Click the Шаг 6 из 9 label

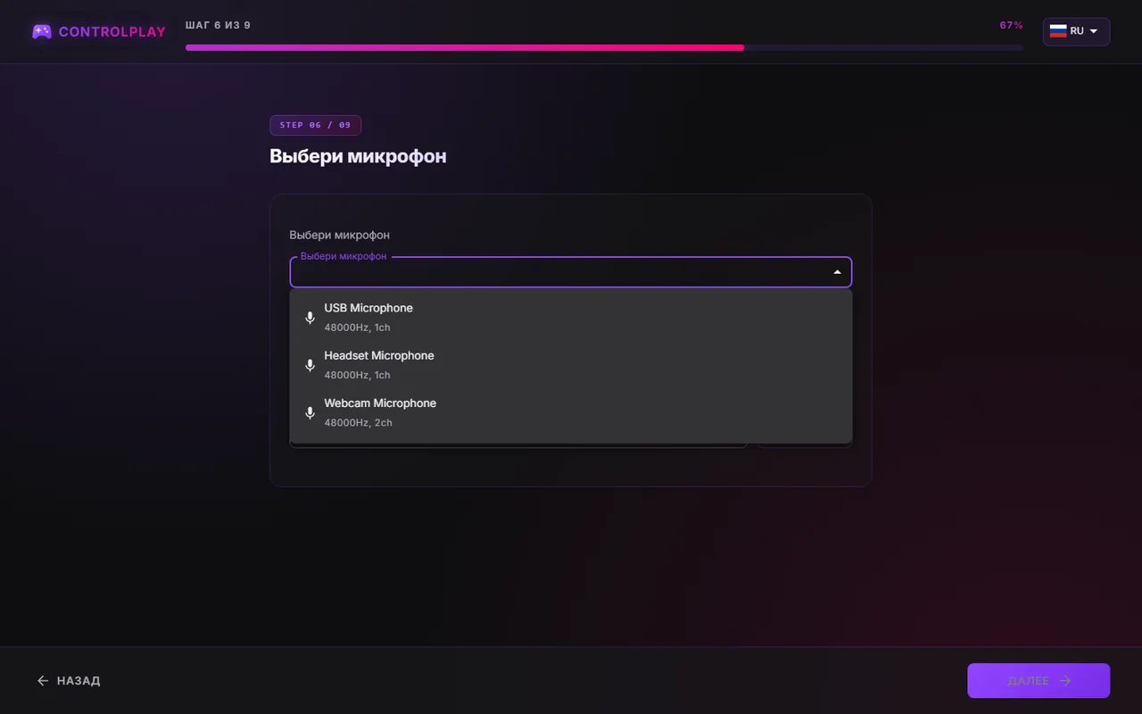(218, 25)
